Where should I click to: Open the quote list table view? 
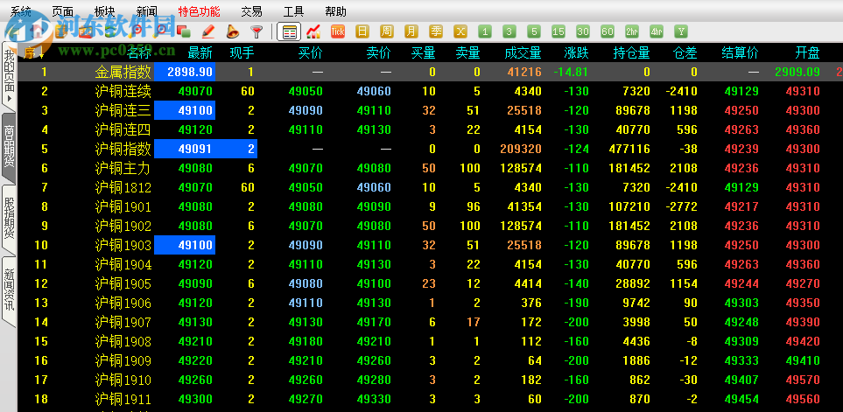coord(289,31)
